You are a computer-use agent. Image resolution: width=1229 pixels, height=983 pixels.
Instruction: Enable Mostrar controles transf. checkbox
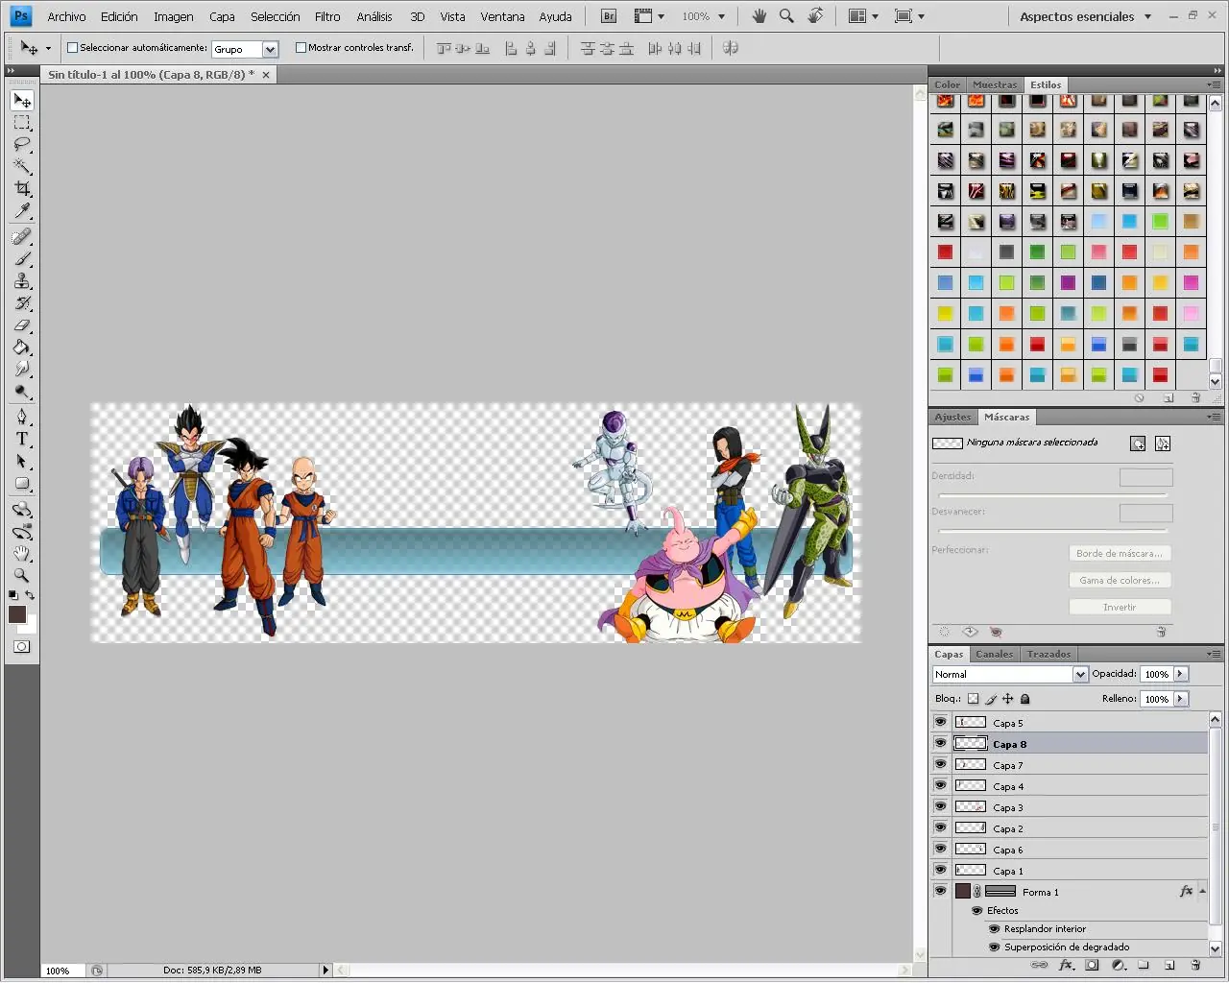(x=301, y=47)
